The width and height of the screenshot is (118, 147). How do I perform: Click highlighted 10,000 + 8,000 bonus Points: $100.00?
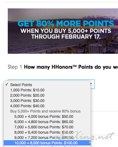47,143
